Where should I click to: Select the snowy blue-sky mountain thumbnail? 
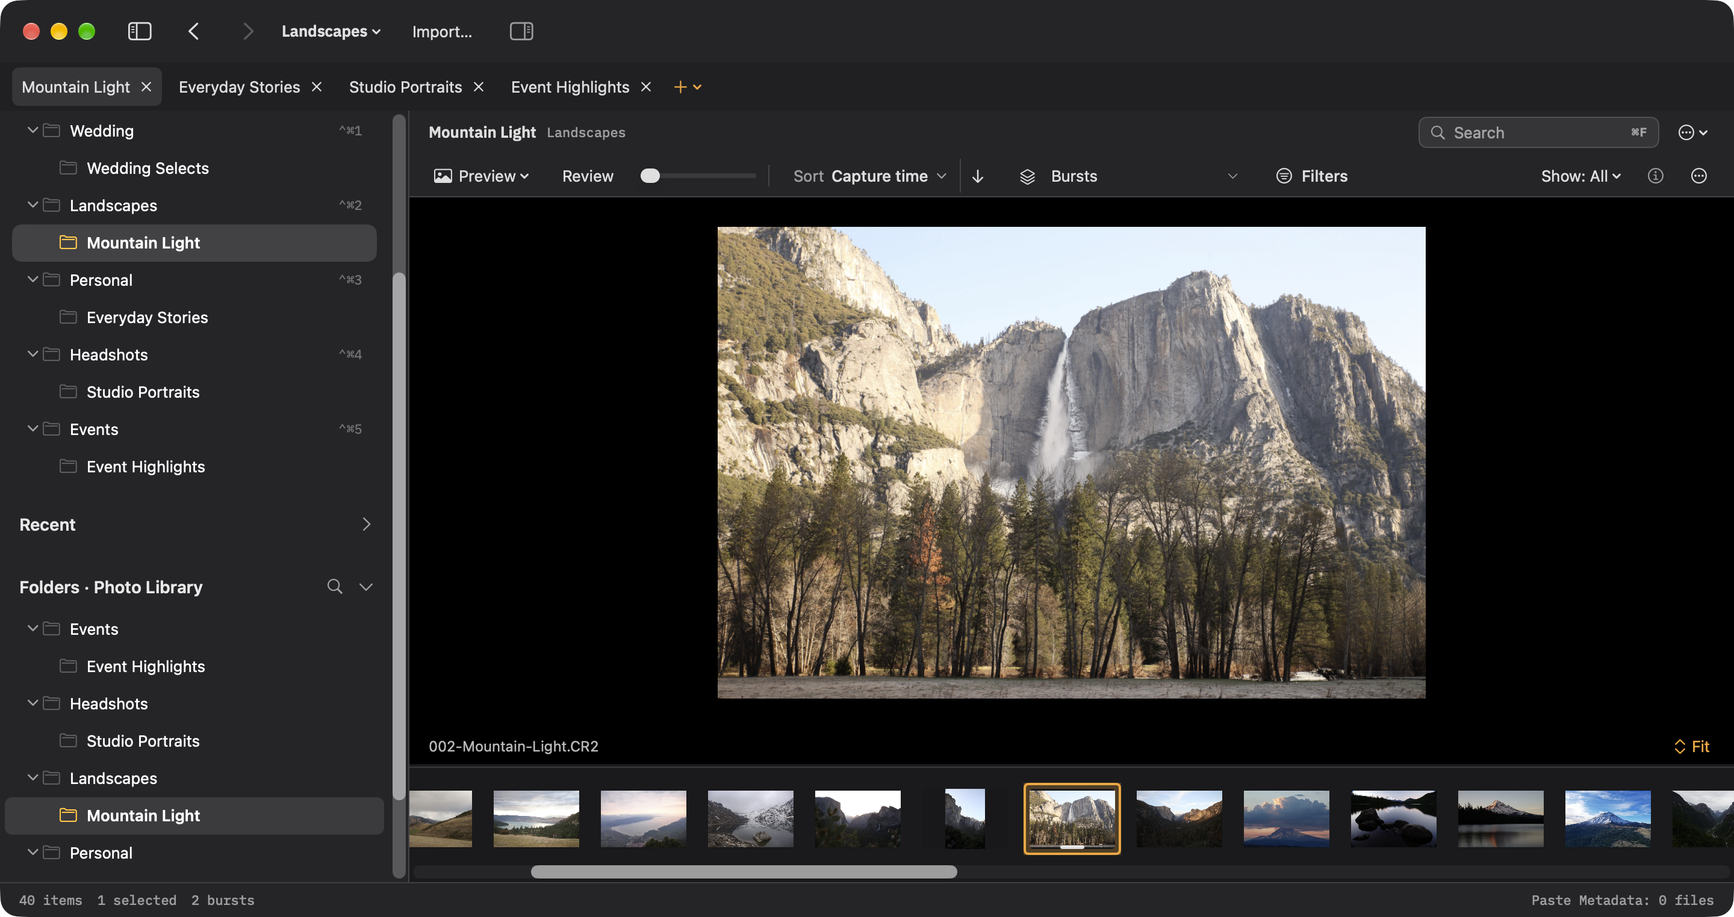tap(1608, 818)
